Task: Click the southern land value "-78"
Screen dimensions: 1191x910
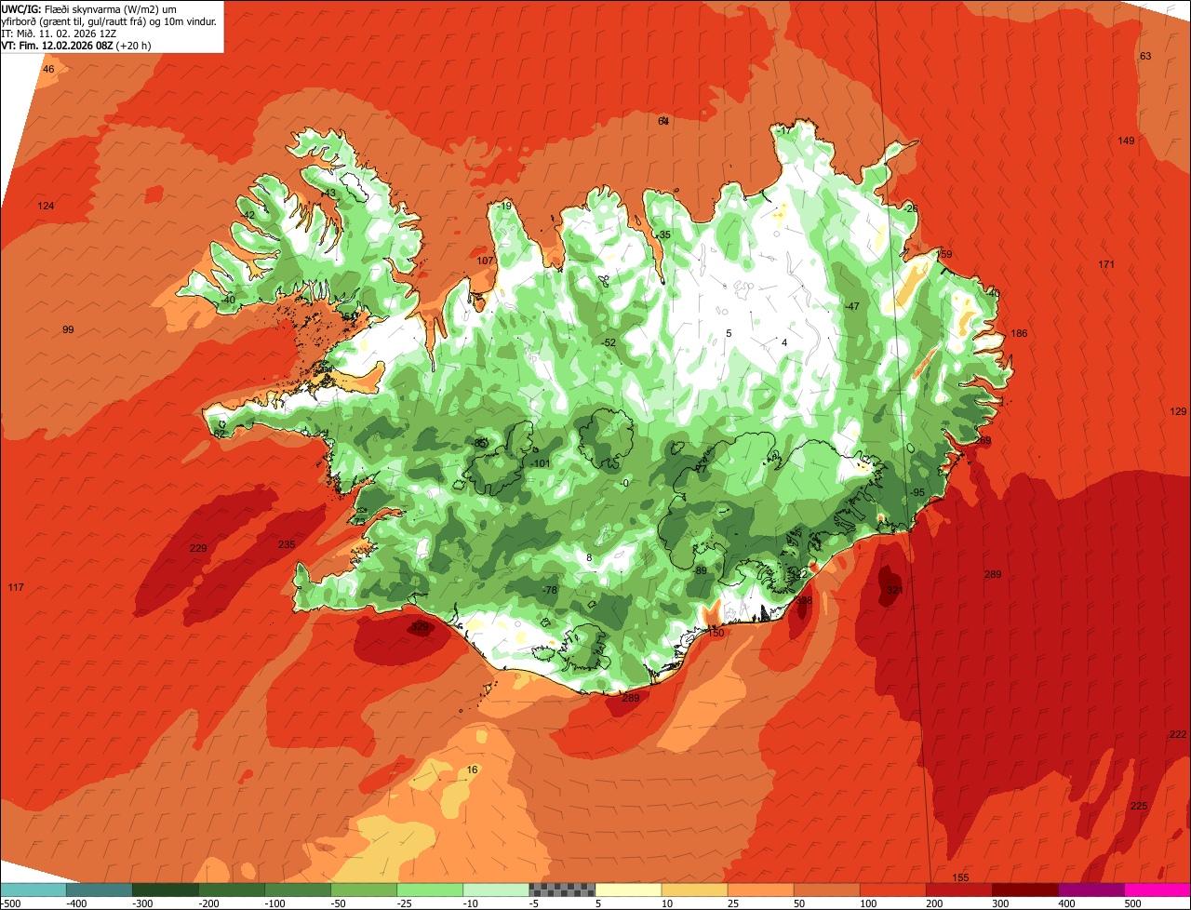Action: (549, 590)
